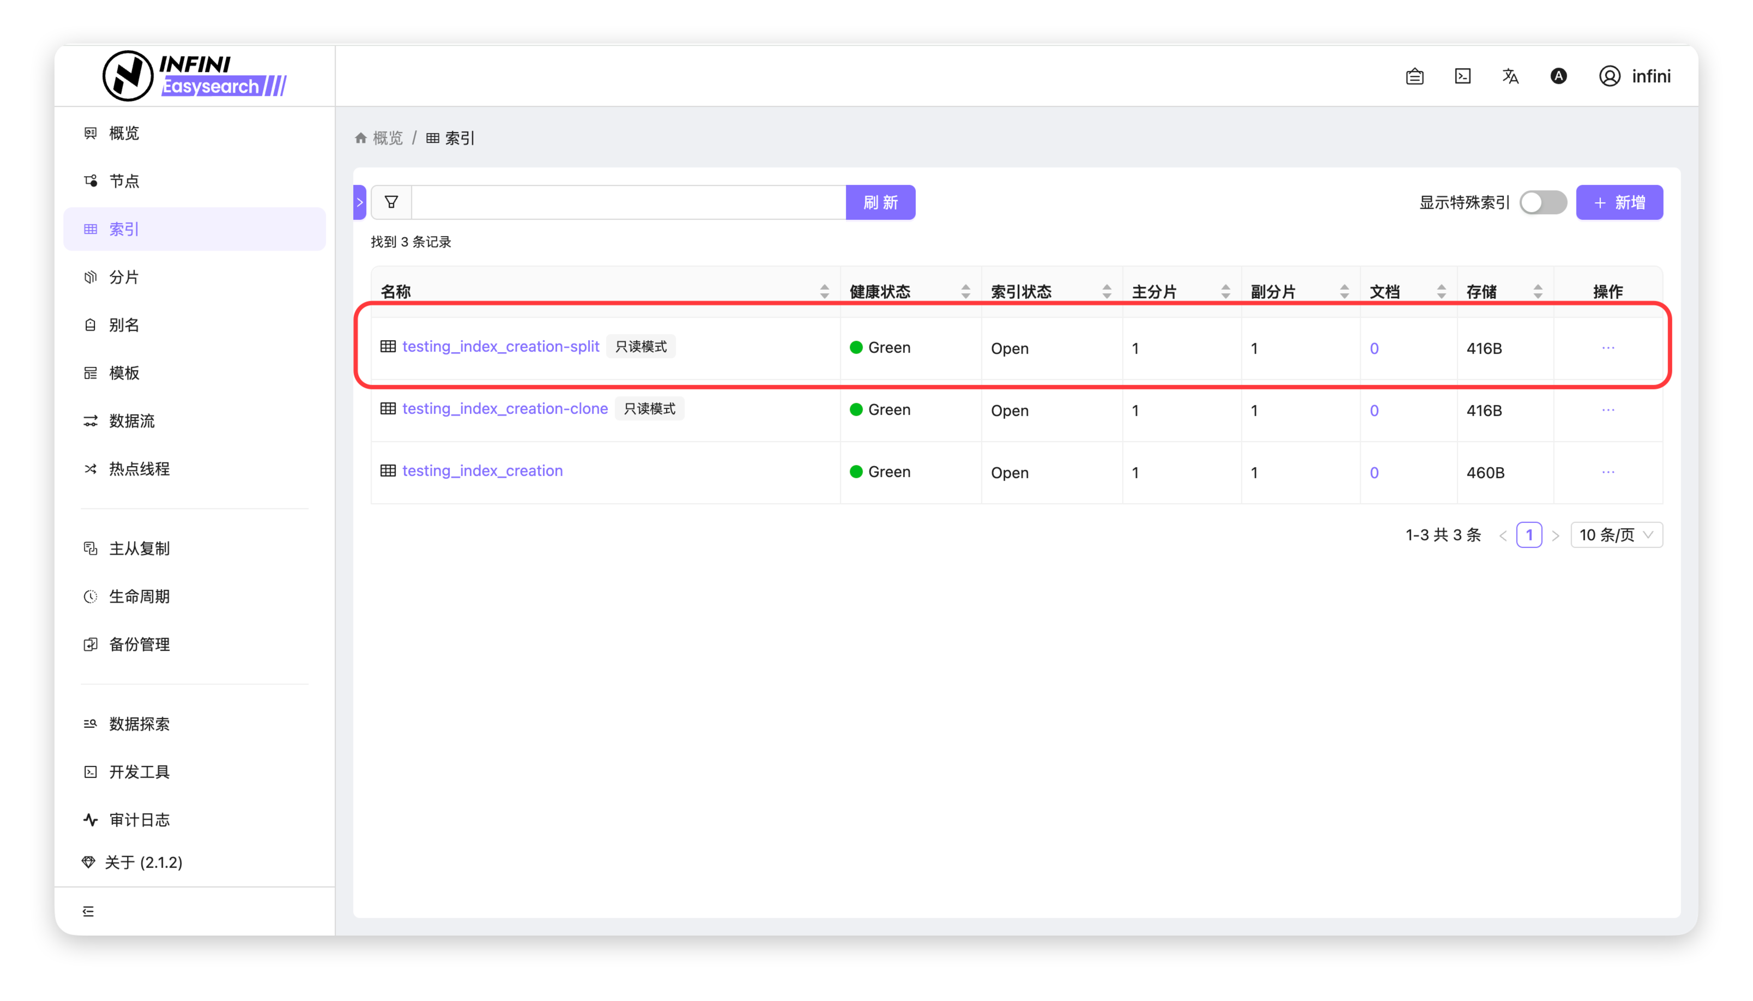This screenshot has width=1753, height=1001.
Task: Collapse the sidebar menu icon
Action: coord(89,911)
